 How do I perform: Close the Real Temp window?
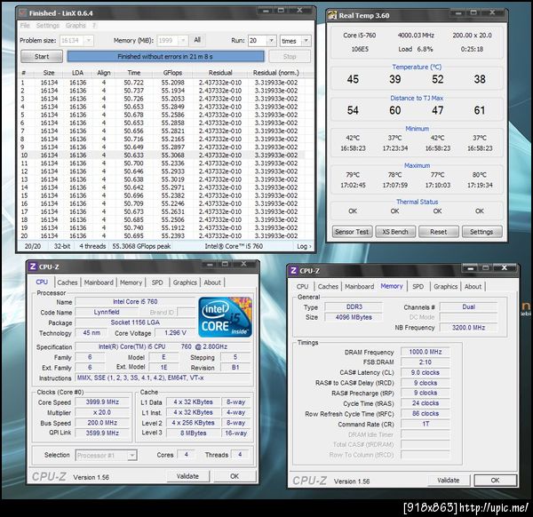(492, 12)
